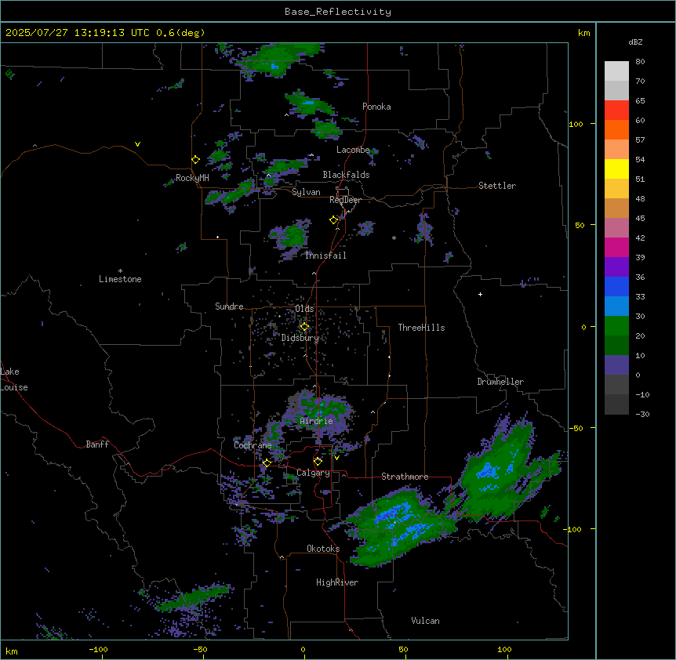Click the RedDeer city label

pos(345,200)
